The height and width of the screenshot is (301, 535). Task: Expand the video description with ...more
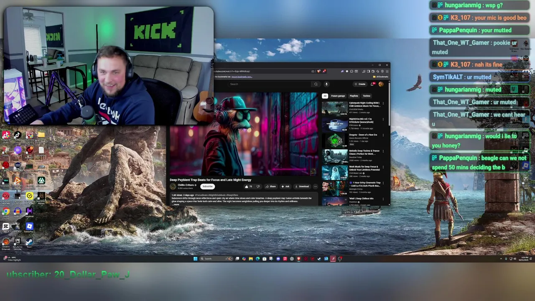(176, 204)
